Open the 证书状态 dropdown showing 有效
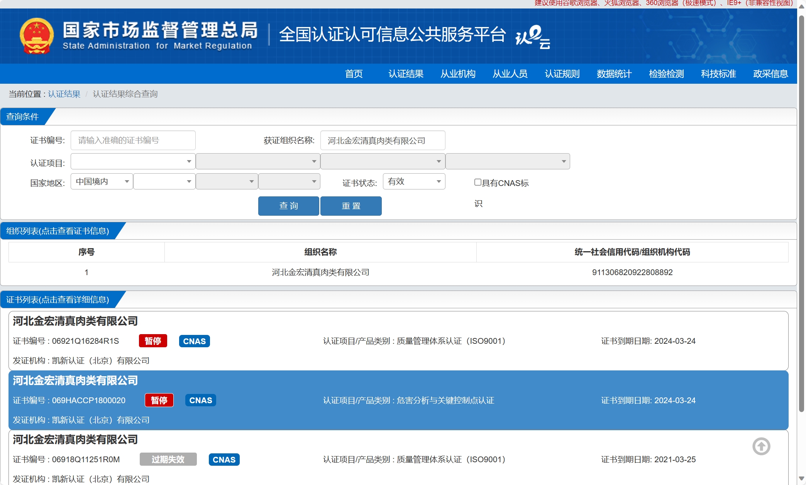806x485 pixels. pos(414,181)
